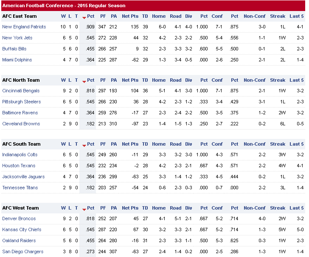309x257 pixels.
Task: Open the Indianapolis Colts team link
Action: 20,155
